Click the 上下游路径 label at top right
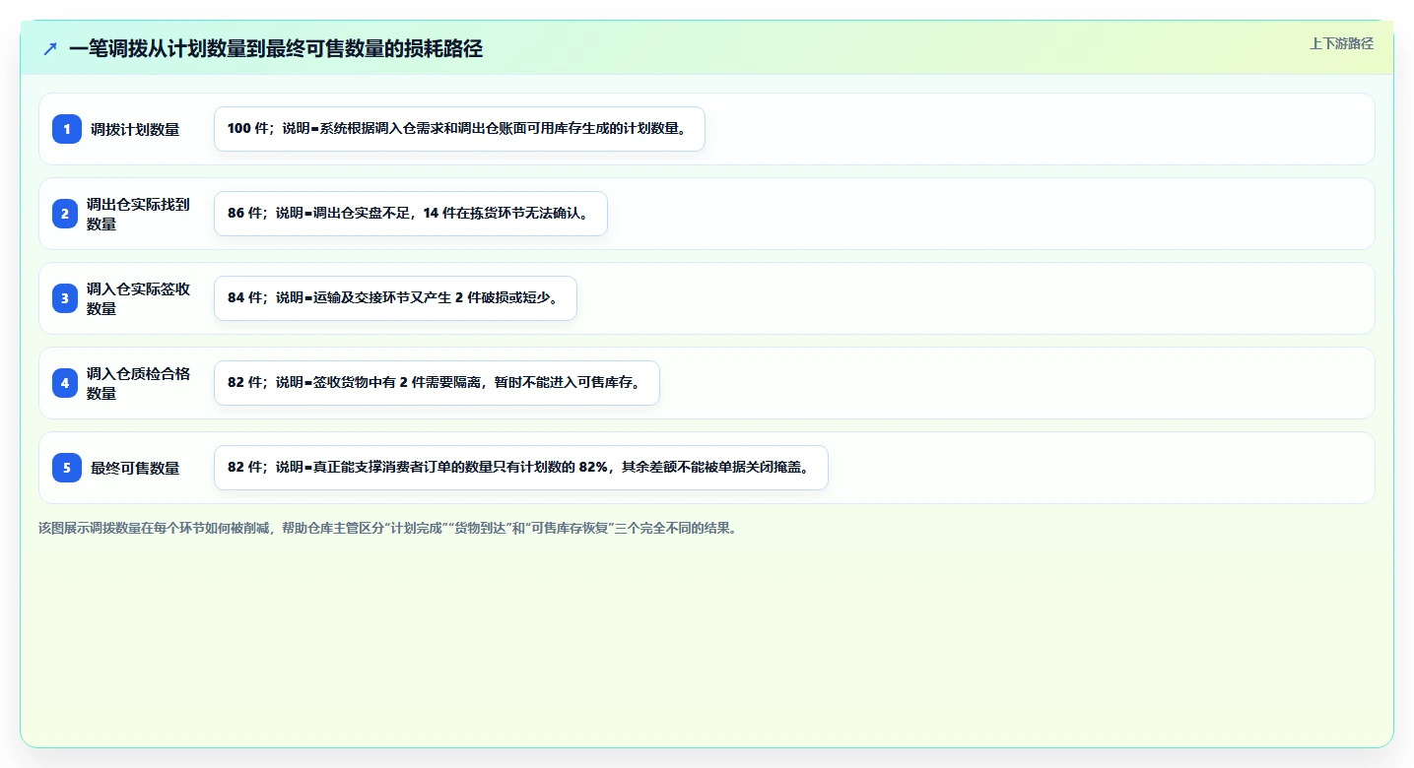This screenshot has width=1414, height=768. click(x=1341, y=43)
